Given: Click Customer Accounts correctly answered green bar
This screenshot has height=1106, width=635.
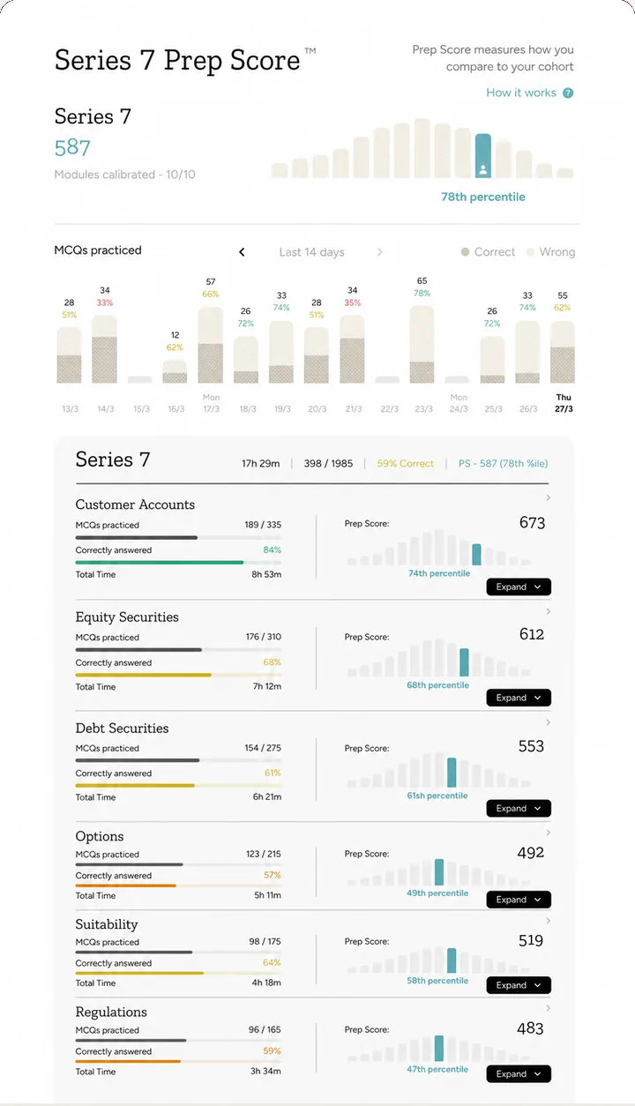Looking at the screenshot, I should [x=160, y=562].
